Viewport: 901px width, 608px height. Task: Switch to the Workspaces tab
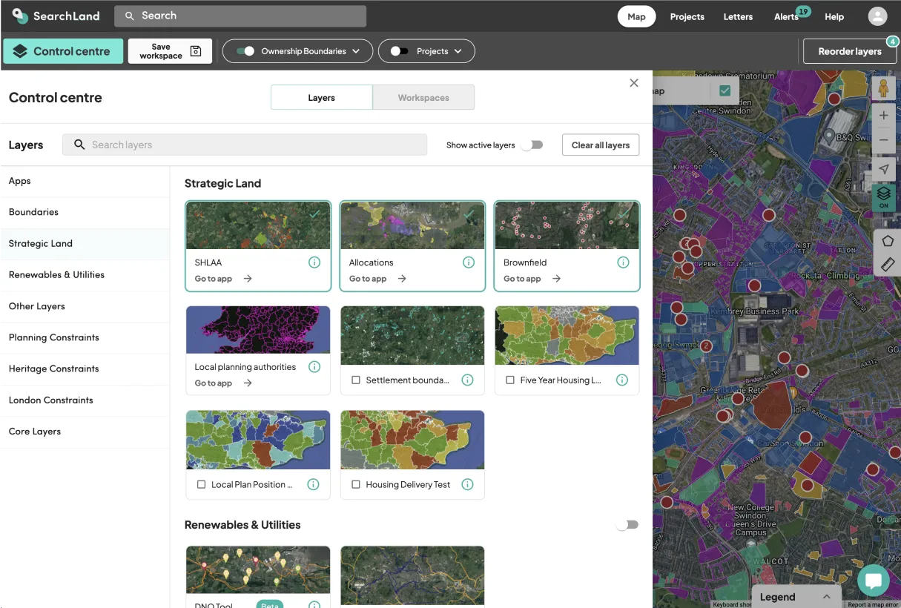(x=423, y=97)
